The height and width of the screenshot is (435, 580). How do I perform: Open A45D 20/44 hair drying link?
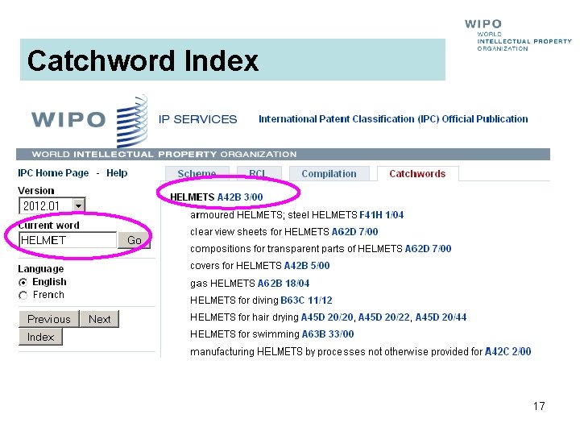[441, 317]
